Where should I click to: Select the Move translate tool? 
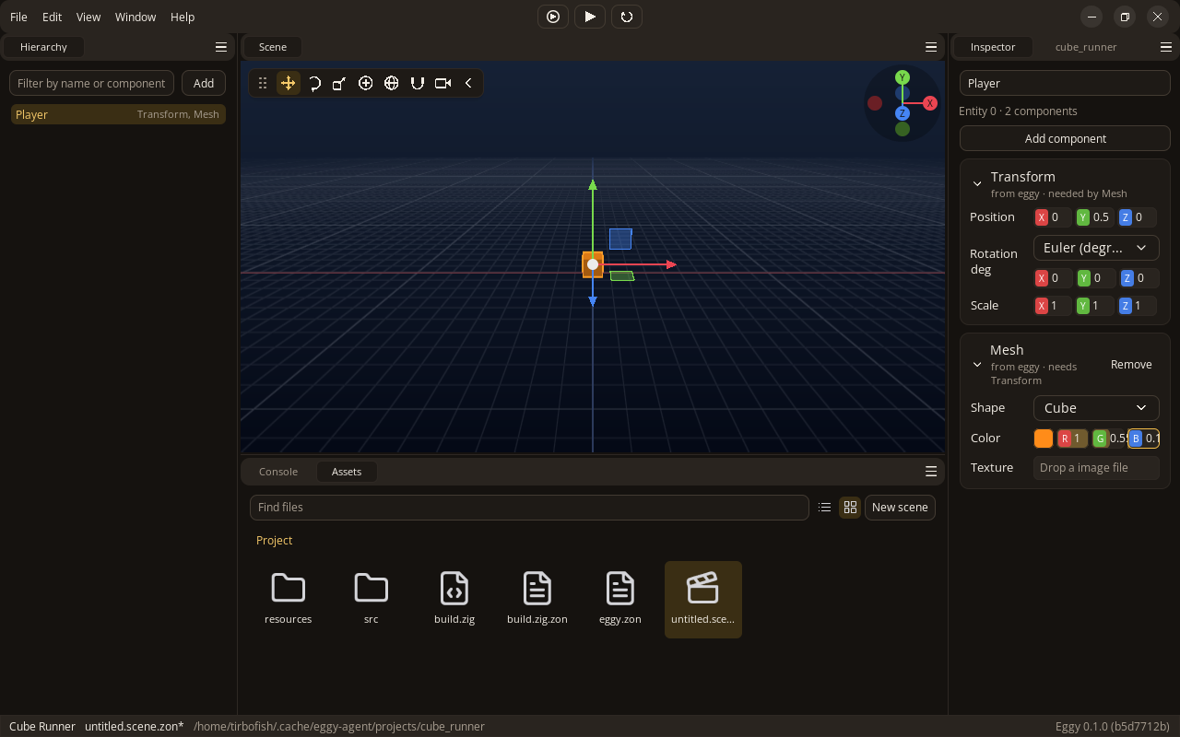click(x=289, y=83)
